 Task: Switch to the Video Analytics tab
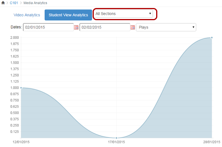[x=27, y=15]
